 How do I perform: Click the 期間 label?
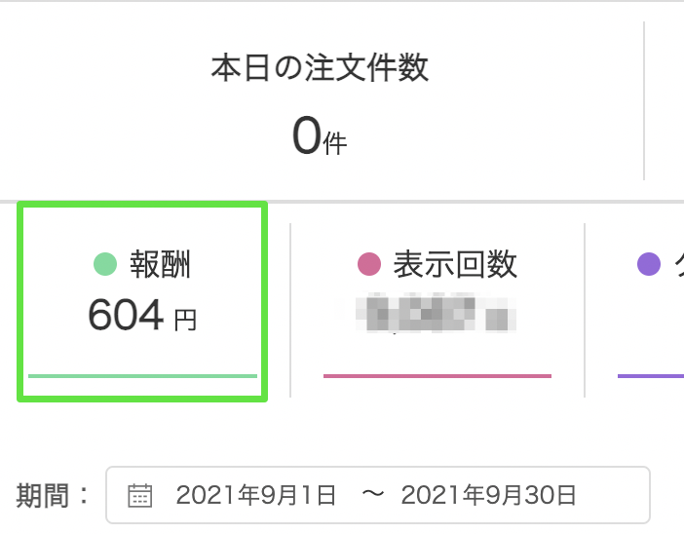52,496
